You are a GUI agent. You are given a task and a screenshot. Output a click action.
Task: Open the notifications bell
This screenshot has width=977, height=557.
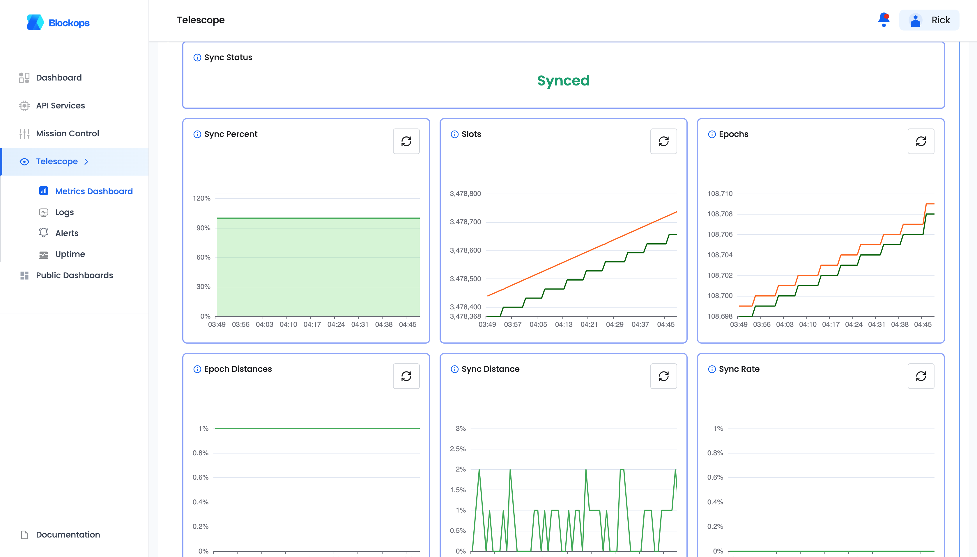pos(884,20)
